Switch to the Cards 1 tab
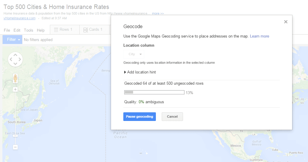The image size is (308, 162). coord(94,30)
